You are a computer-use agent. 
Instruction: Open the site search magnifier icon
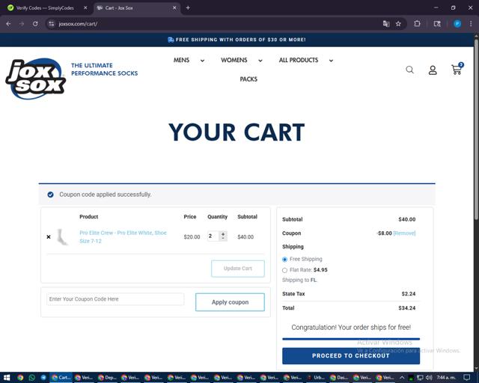pyautogui.click(x=409, y=70)
